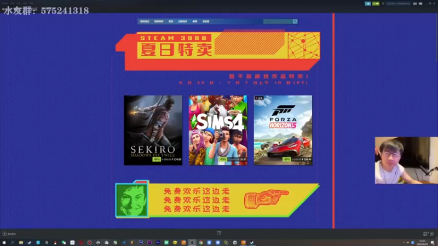Click the 免费欢乐这边走 yellow banner

[x=218, y=200]
